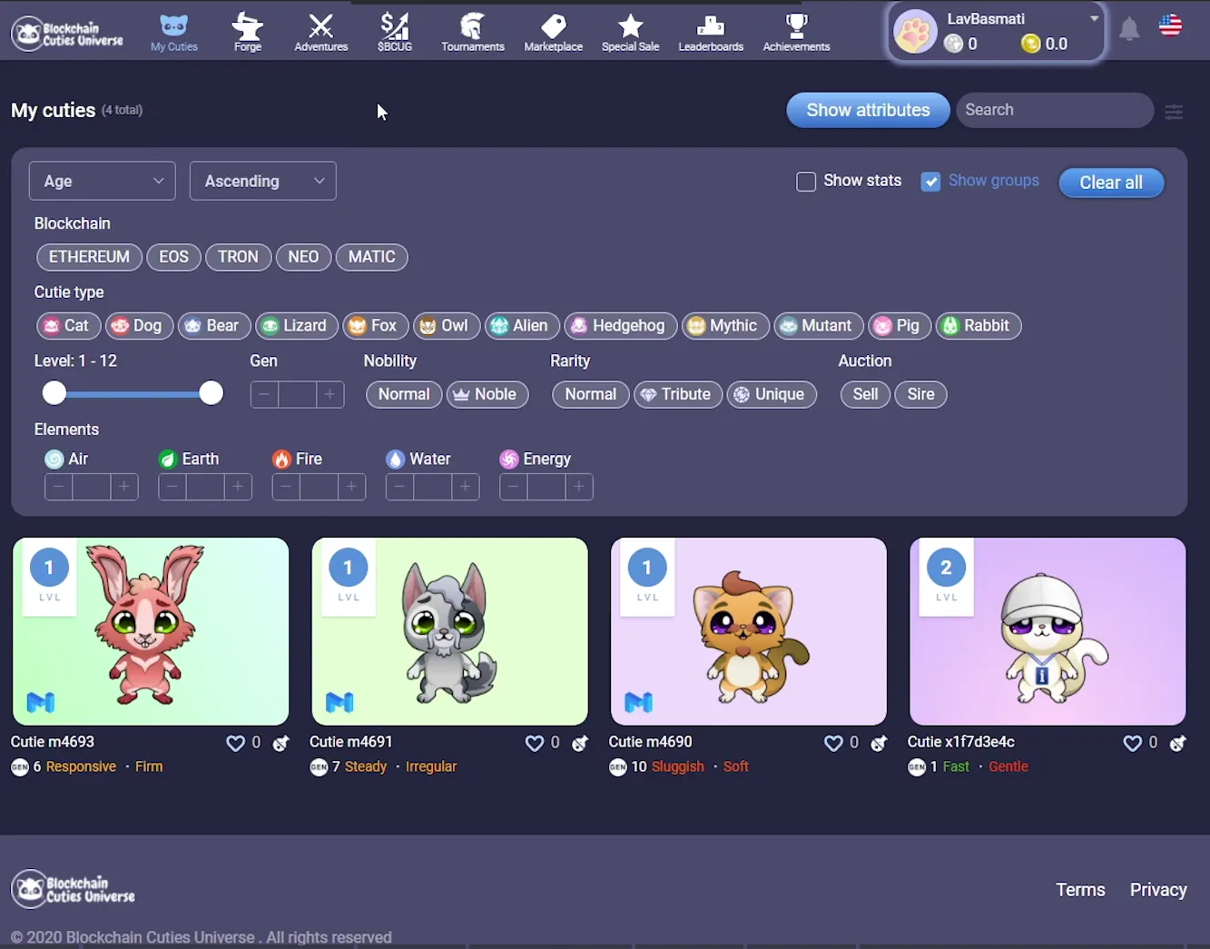Image resolution: width=1210 pixels, height=949 pixels.
Task: Increase the Gen filter value
Action: 330,395
